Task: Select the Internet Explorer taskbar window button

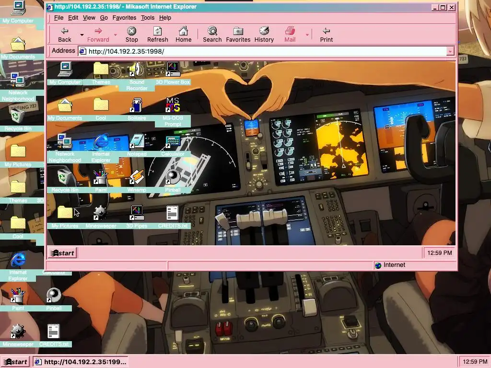Action: (81, 362)
